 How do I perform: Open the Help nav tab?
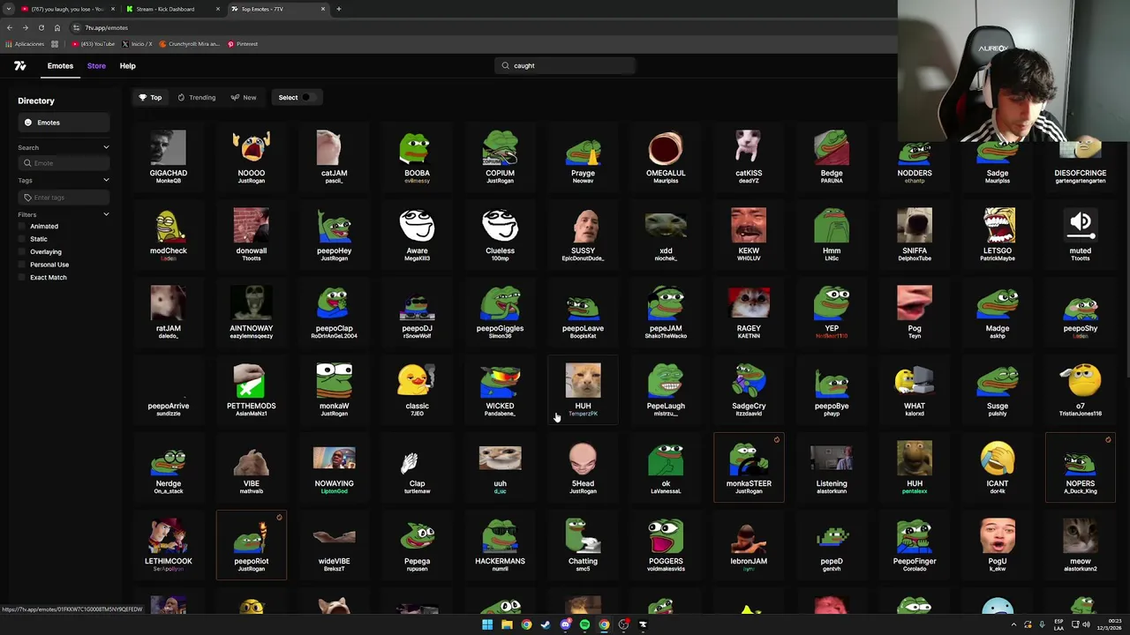[x=127, y=65]
